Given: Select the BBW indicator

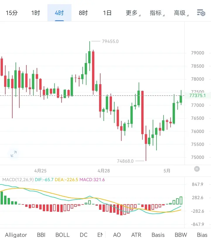Looking at the screenshot, I should (181, 235).
